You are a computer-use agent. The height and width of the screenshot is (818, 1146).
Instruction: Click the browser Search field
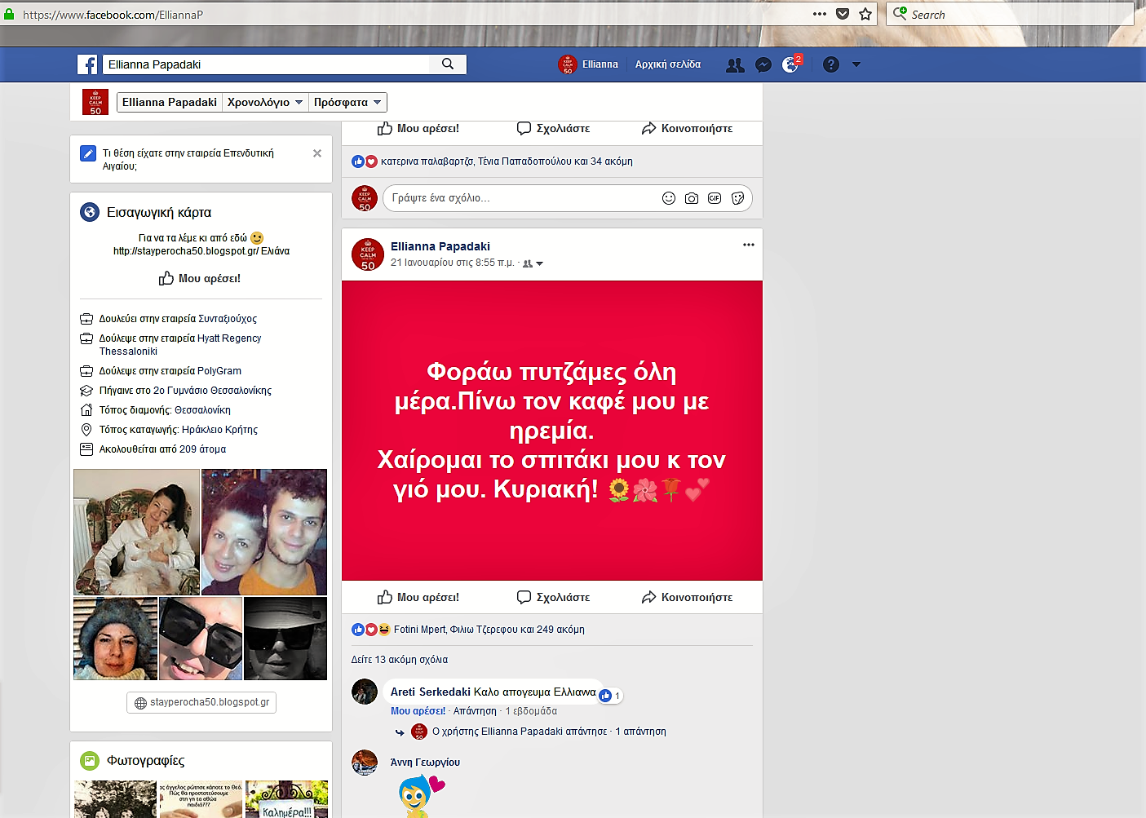[x=1010, y=14]
